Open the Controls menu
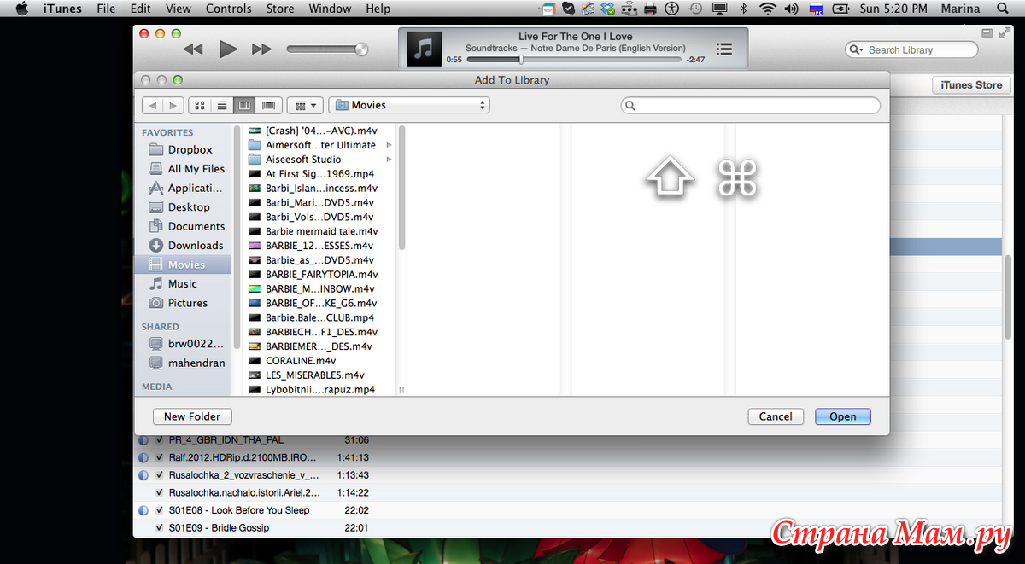1025x564 pixels. point(229,9)
